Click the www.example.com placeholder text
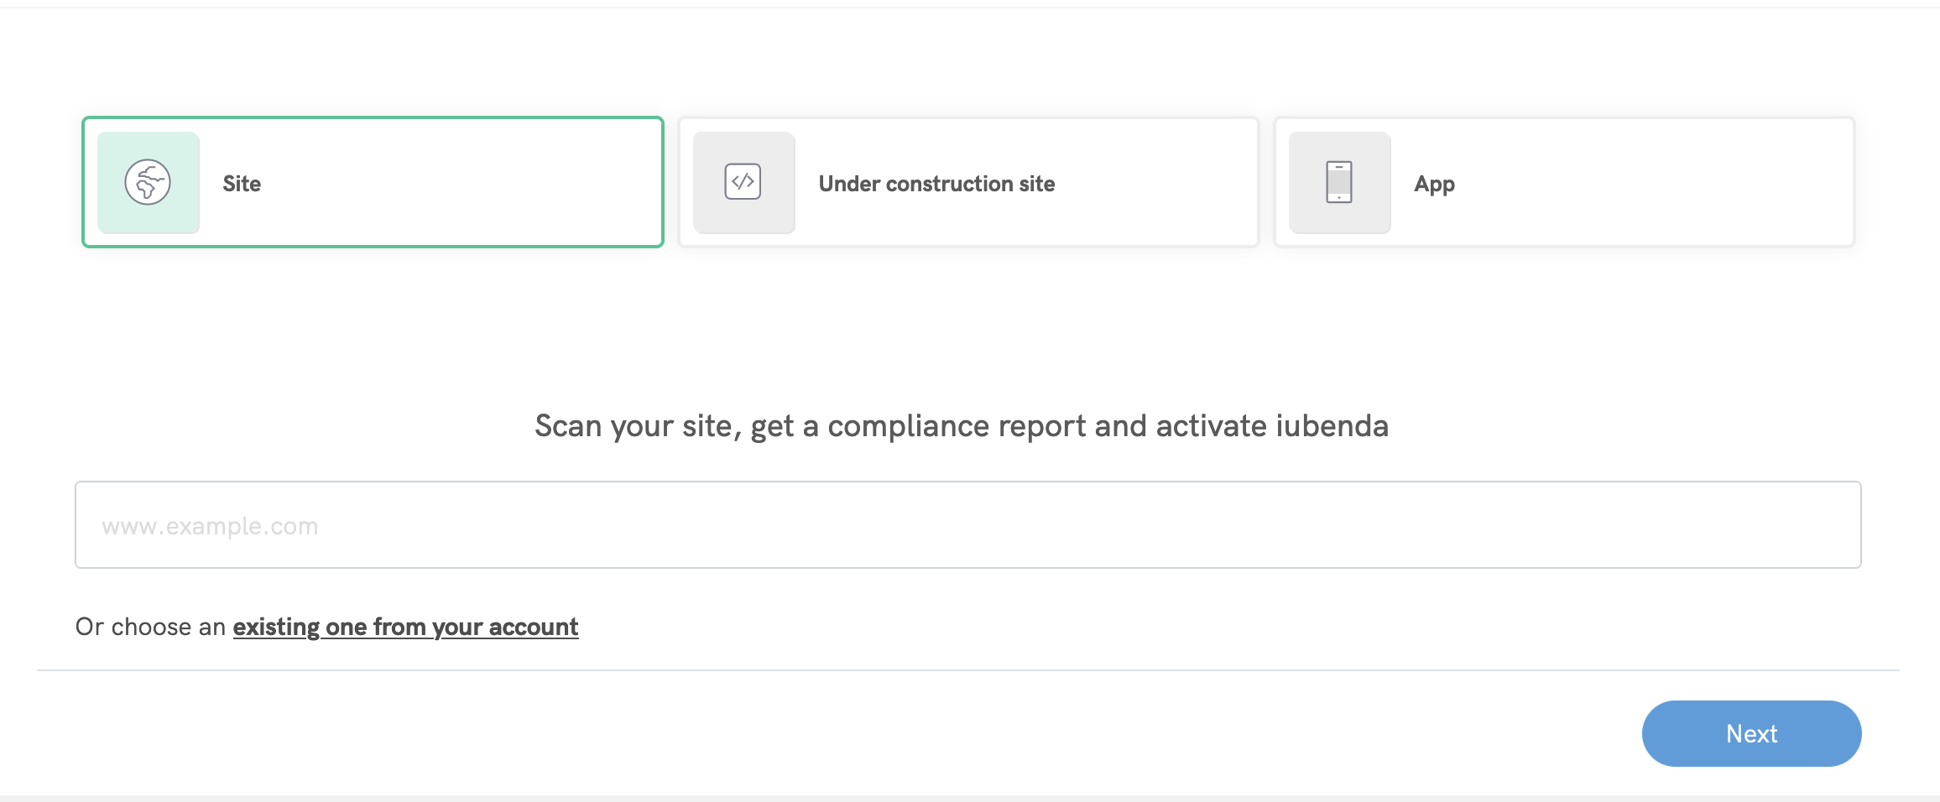Screen dimensions: 1940x802 pyautogui.click(x=210, y=526)
